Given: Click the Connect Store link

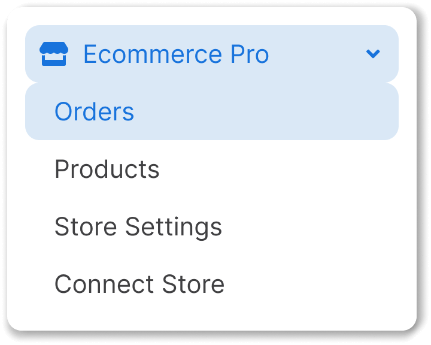Looking at the screenshot, I should 212,284.
